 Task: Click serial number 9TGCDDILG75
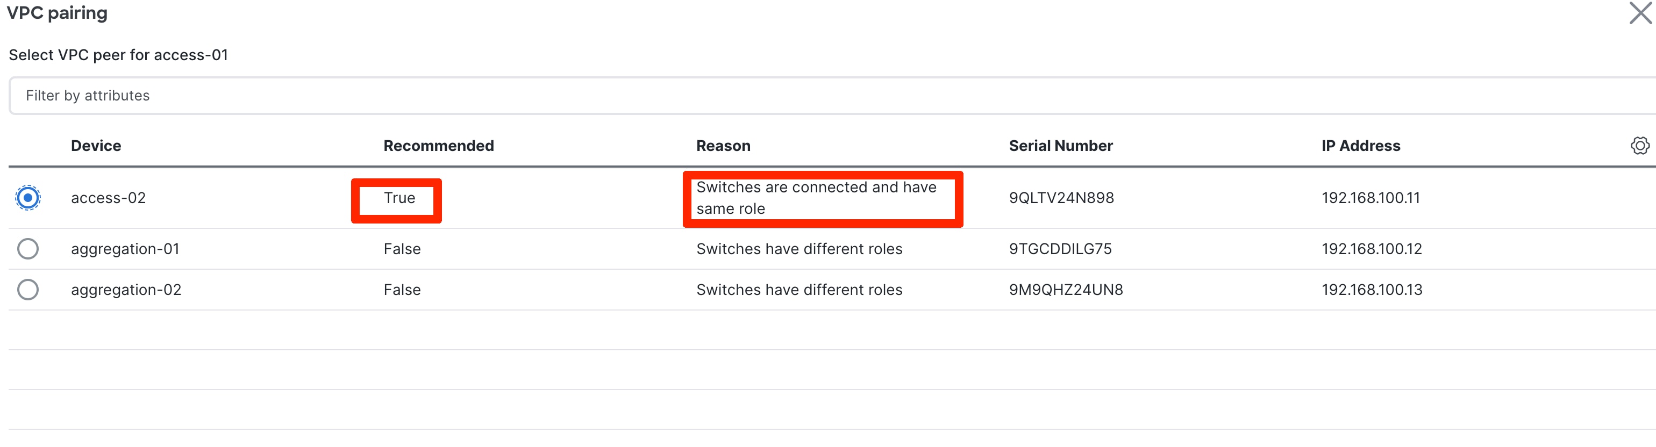pos(1060,249)
